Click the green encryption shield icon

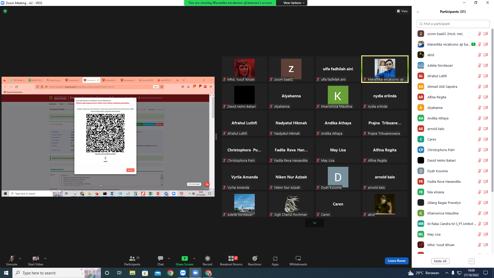(5, 11)
